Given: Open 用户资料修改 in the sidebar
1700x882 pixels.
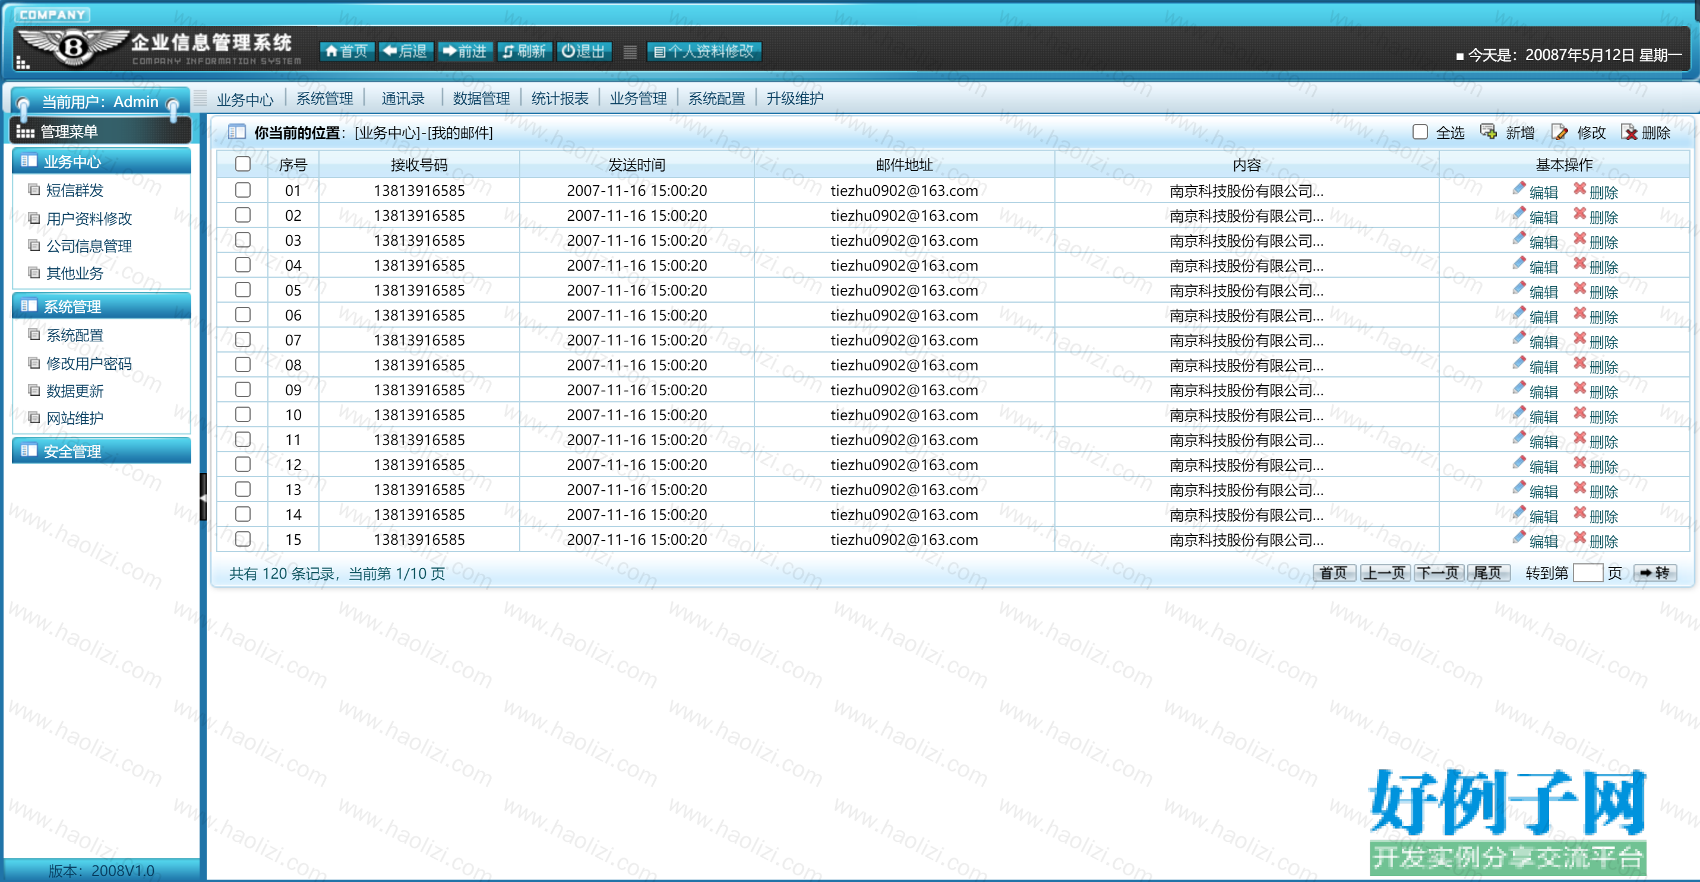Looking at the screenshot, I should tap(89, 218).
